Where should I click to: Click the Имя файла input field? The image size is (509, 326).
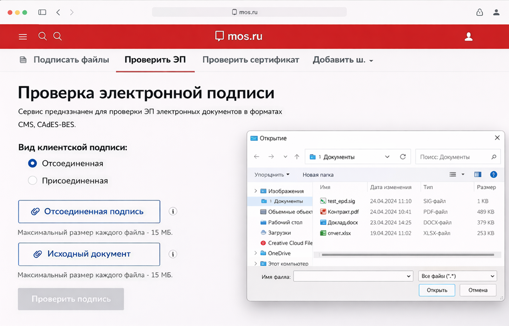(x=353, y=276)
